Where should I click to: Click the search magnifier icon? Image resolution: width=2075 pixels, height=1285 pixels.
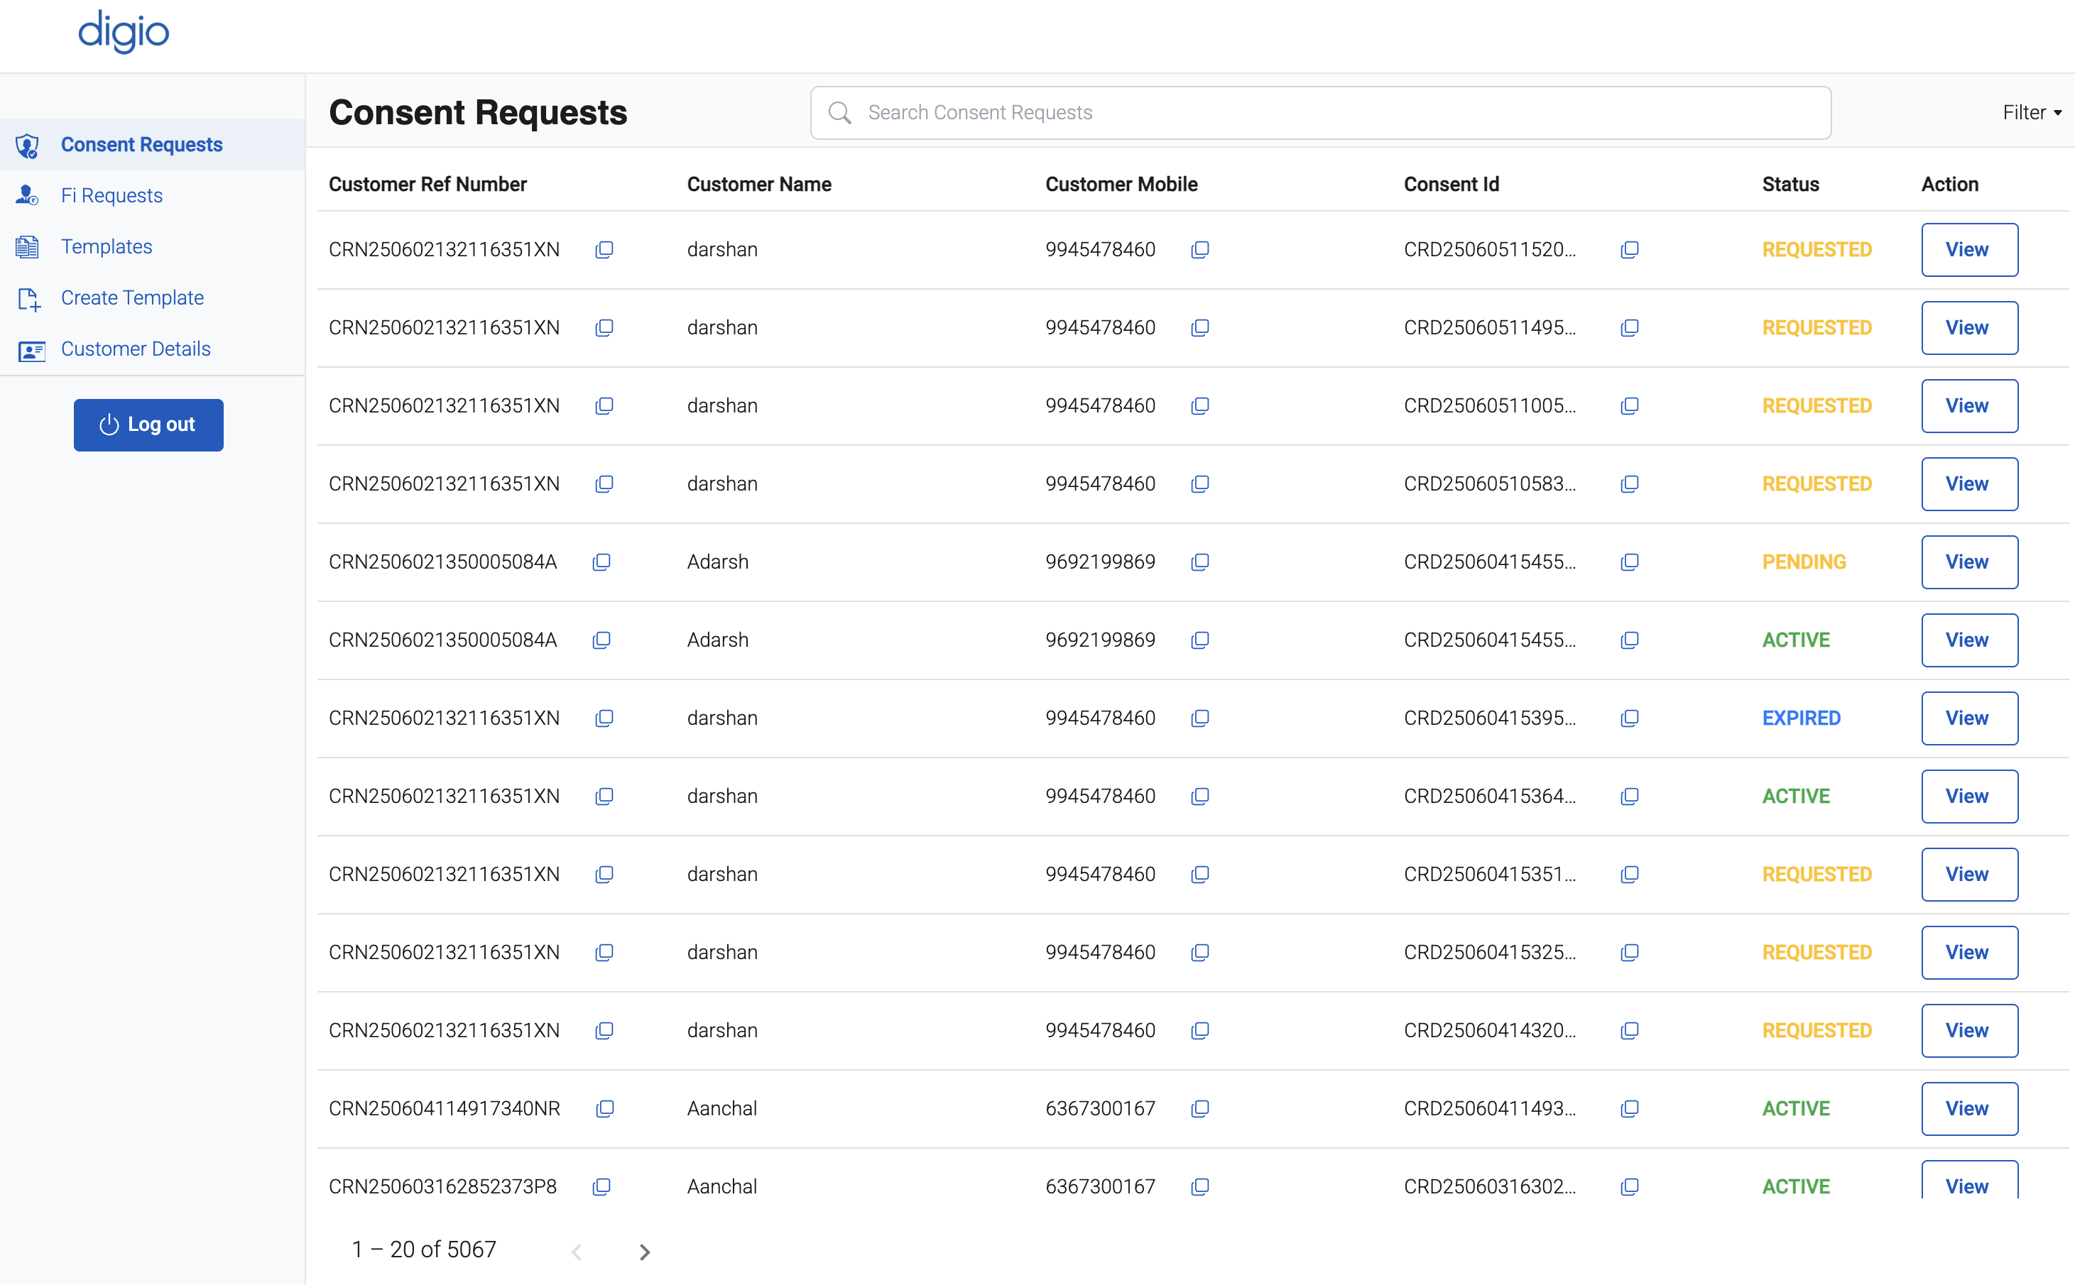click(x=840, y=111)
